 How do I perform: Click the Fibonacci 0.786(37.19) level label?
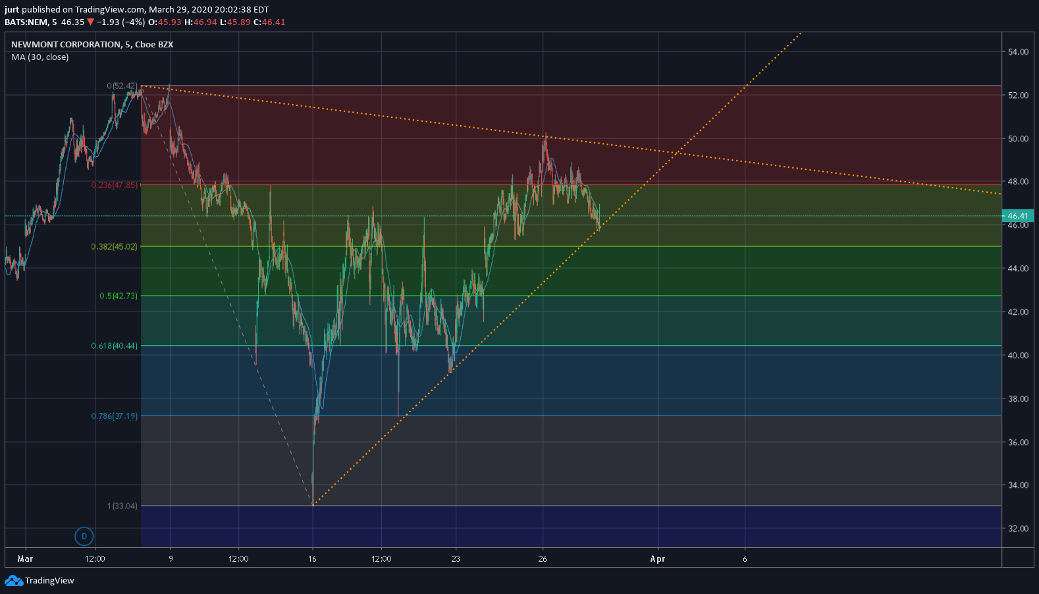tap(115, 416)
